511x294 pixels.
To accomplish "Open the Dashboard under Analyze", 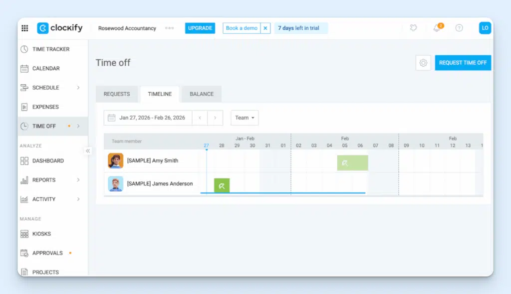I will coord(49,160).
